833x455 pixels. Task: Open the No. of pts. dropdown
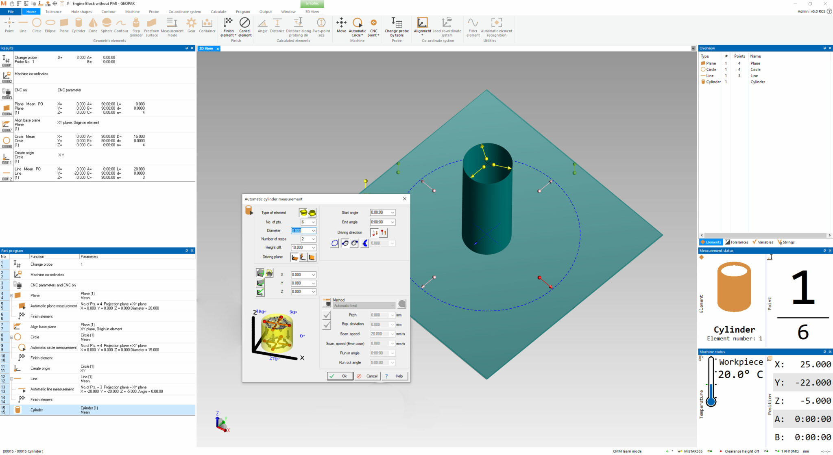(x=313, y=222)
